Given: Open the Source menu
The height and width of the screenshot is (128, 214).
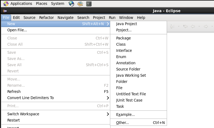Looking at the screenshot, I should 29,18.
